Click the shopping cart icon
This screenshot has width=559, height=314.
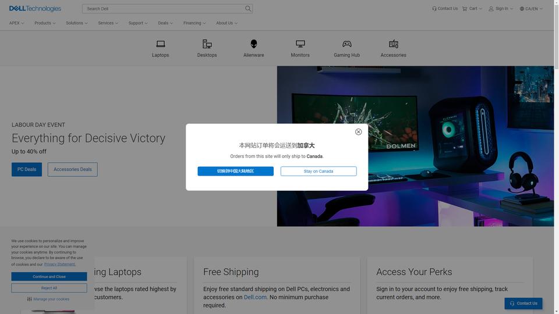coord(465,9)
